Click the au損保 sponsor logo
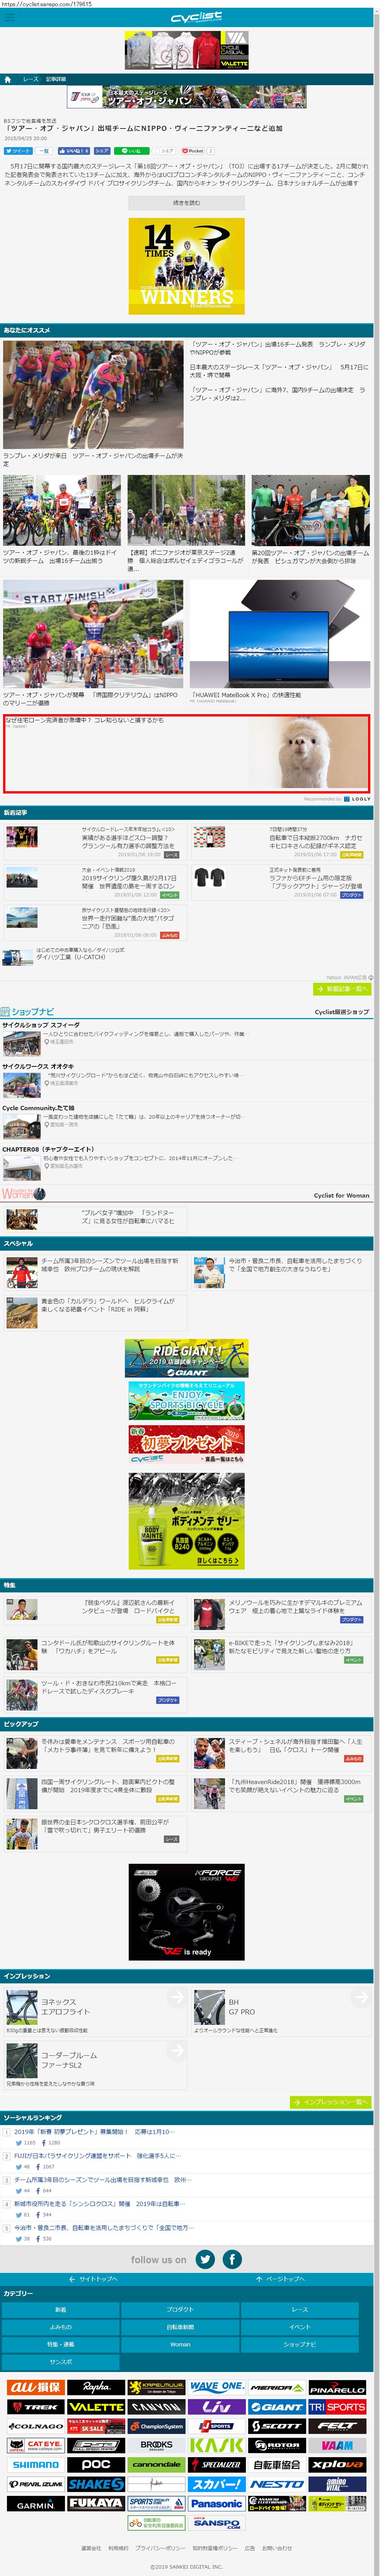The height and width of the screenshot is (2576, 380). (x=35, y=2387)
